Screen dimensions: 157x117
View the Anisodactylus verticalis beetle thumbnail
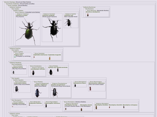33,73
